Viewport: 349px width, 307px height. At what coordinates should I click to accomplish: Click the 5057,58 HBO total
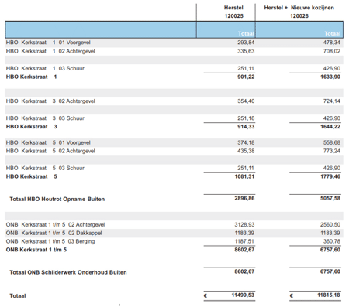point(330,198)
